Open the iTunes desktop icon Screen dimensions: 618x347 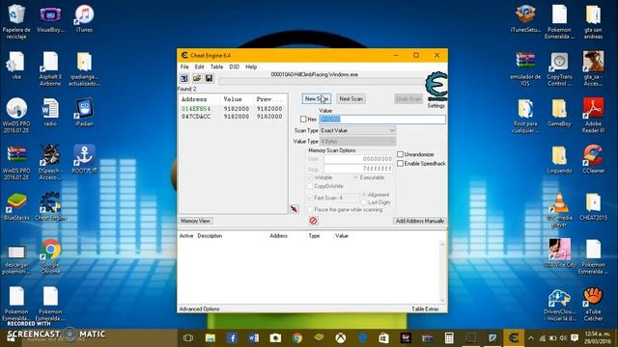point(84,19)
